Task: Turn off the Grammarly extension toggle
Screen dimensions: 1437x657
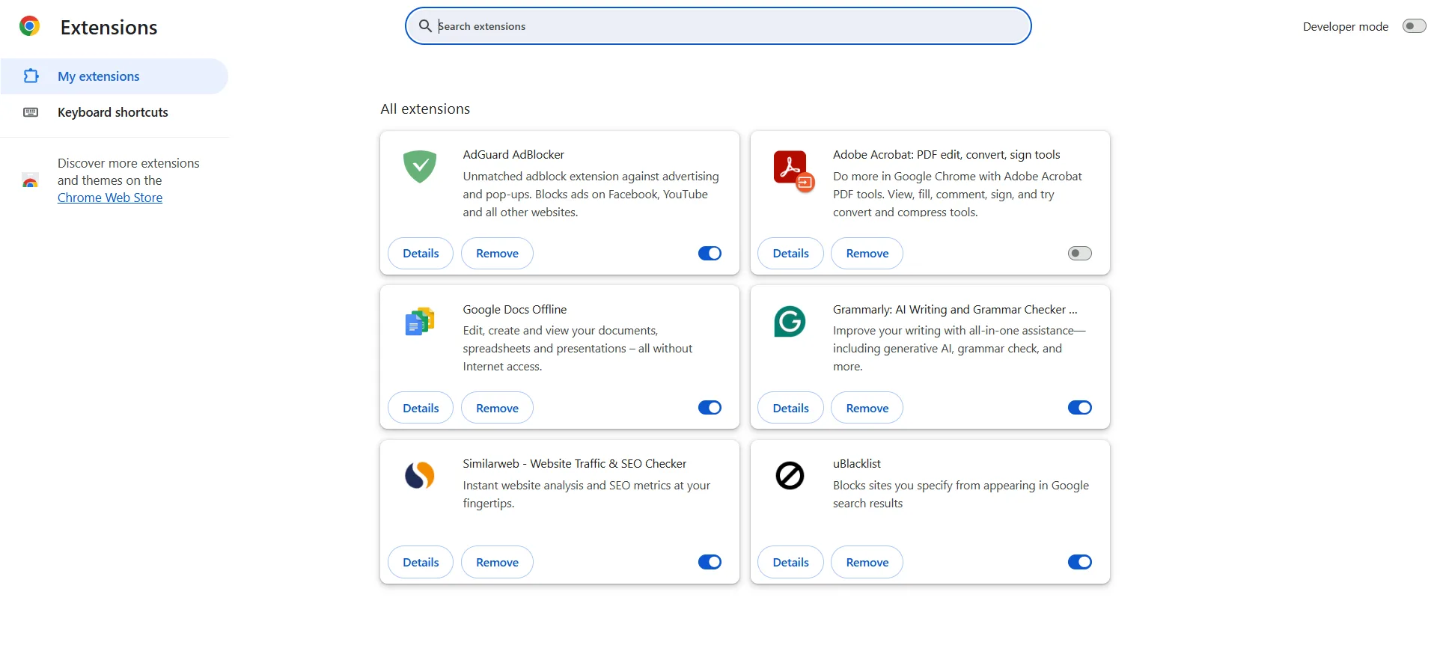Action: (1079, 408)
